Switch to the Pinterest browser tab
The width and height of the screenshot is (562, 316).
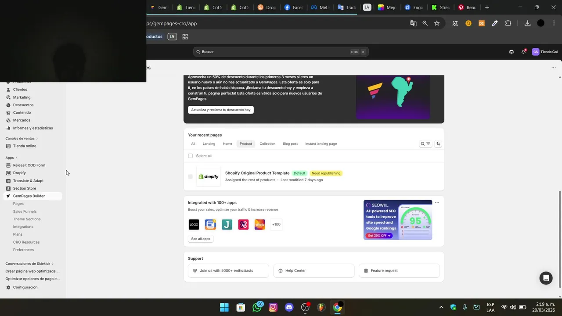pyautogui.click(x=468, y=7)
